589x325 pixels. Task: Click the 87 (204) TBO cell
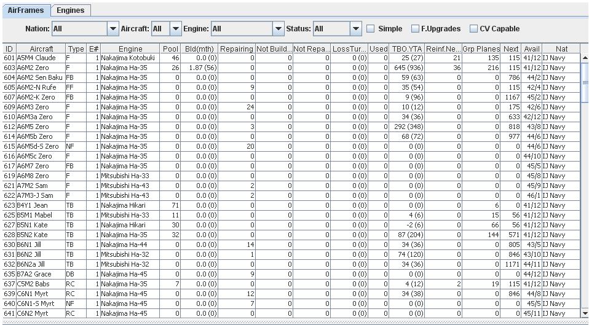(x=407, y=235)
